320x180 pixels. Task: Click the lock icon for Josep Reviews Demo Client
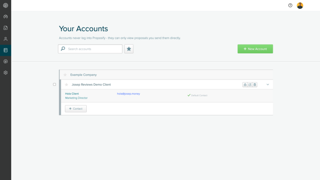pos(245,85)
